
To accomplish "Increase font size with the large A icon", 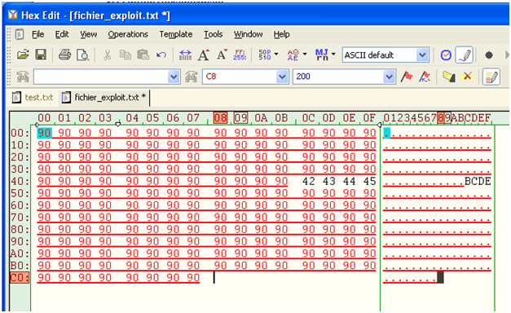I will coord(204,55).
